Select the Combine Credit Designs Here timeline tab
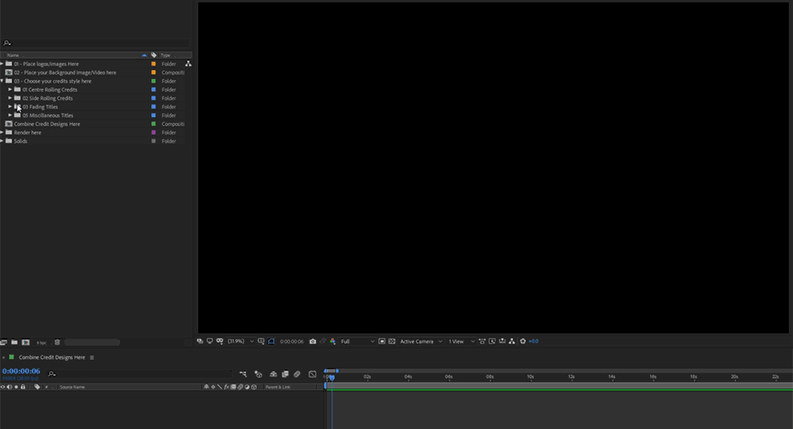Image resolution: width=793 pixels, height=429 pixels. 51,358
